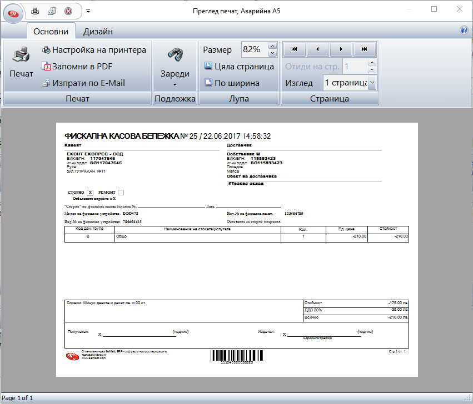Go to the previous page
The image size is (473, 404).
[x=317, y=49]
